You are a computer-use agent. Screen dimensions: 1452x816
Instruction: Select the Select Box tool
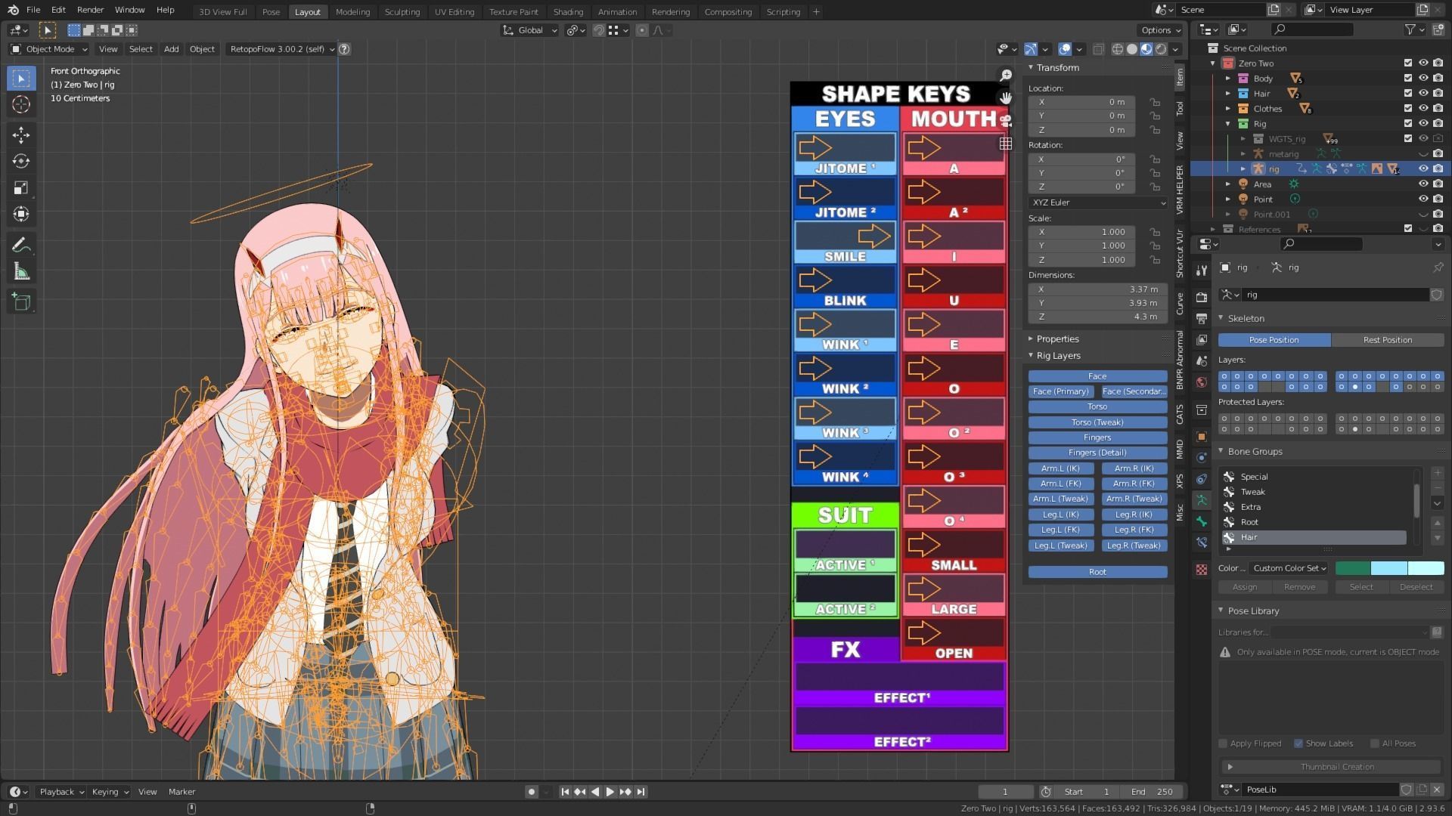[21, 79]
